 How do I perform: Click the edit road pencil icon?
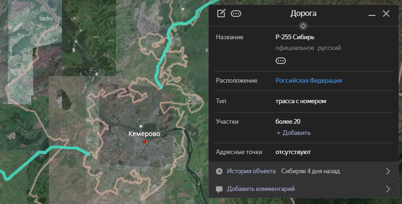coord(221,14)
